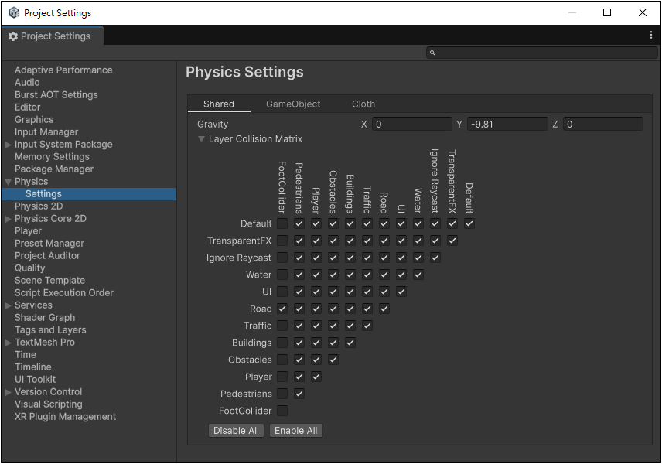Open Player settings in sidebar
The height and width of the screenshot is (464, 662).
28,231
